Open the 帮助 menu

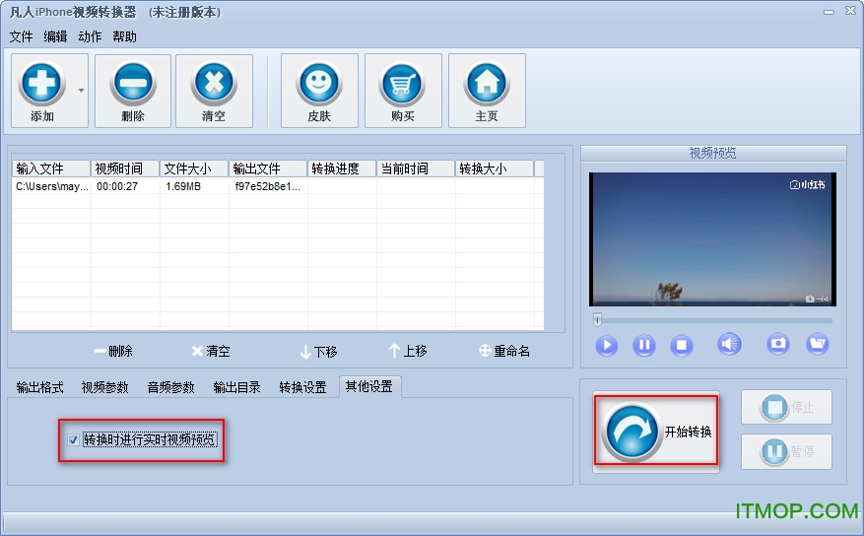pyautogui.click(x=124, y=36)
